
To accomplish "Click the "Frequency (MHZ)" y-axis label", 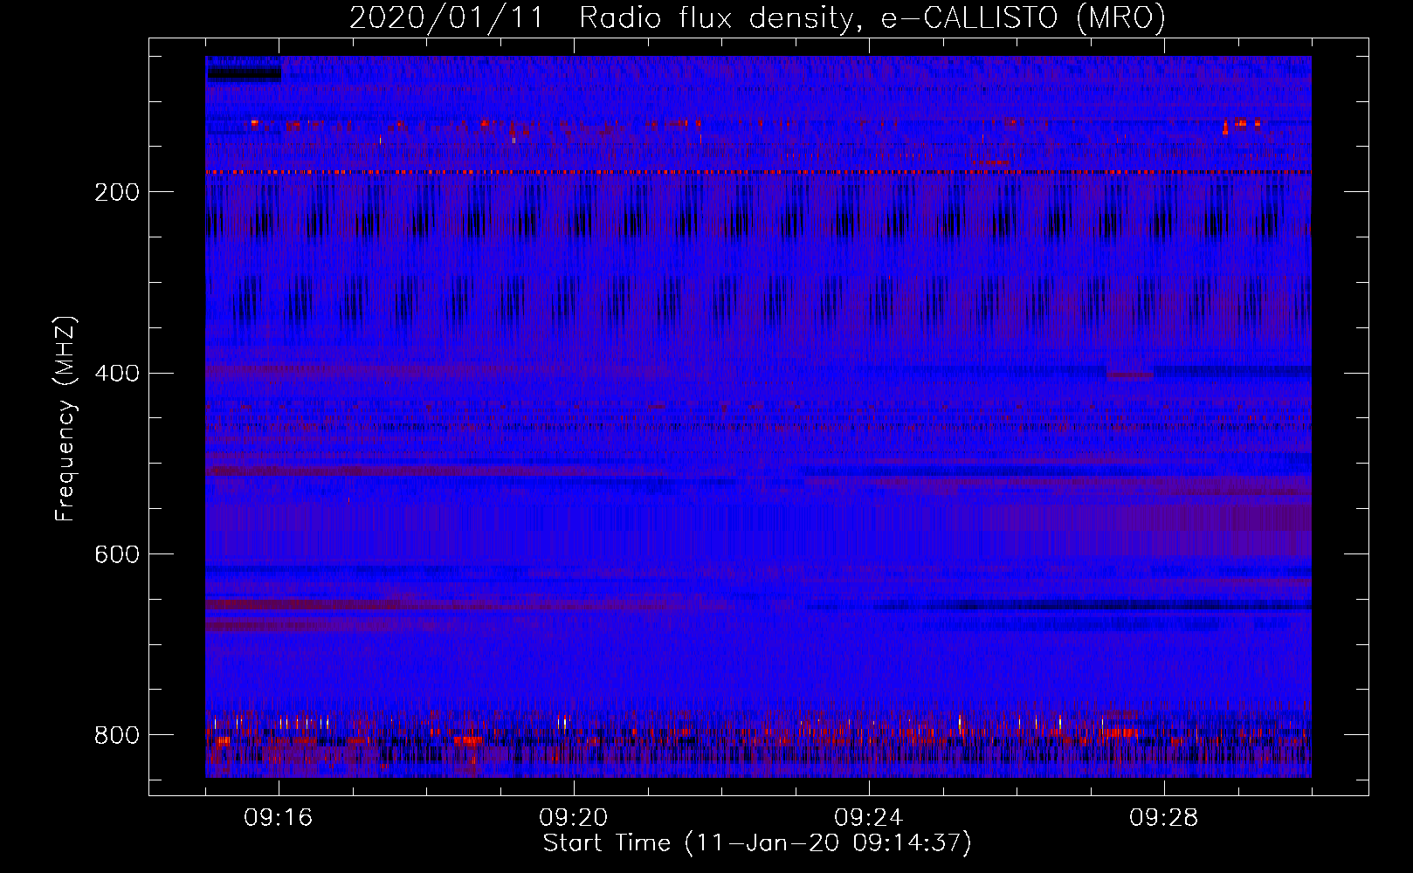I will click(65, 418).
